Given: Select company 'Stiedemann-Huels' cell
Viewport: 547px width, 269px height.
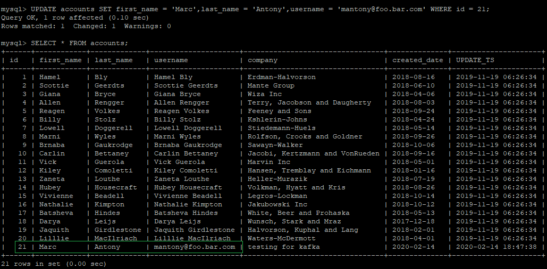Looking at the screenshot, I should click(282, 128).
